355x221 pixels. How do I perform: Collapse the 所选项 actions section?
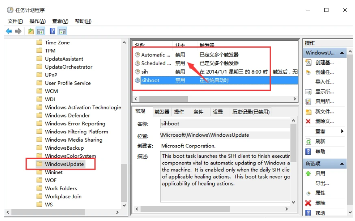click(342, 164)
